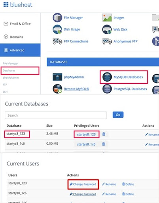159x203 pixels.
Task: Open the FTP Connections link
Action: click(x=76, y=41)
